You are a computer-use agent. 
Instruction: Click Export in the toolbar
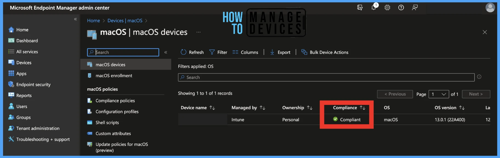pos(280,52)
